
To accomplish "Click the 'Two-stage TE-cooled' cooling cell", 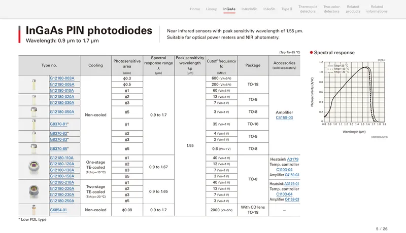I will click(x=95, y=191).
